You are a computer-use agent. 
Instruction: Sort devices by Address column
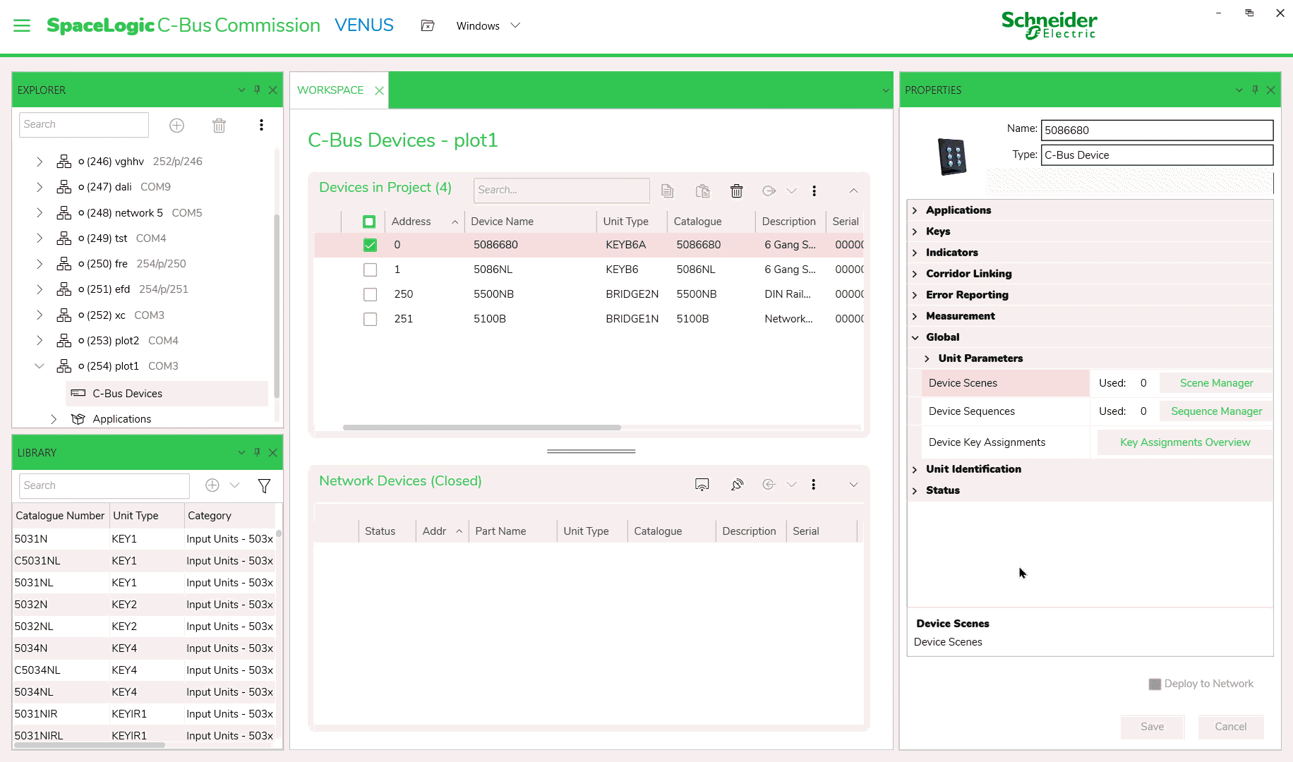pyautogui.click(x=424, y=222)
